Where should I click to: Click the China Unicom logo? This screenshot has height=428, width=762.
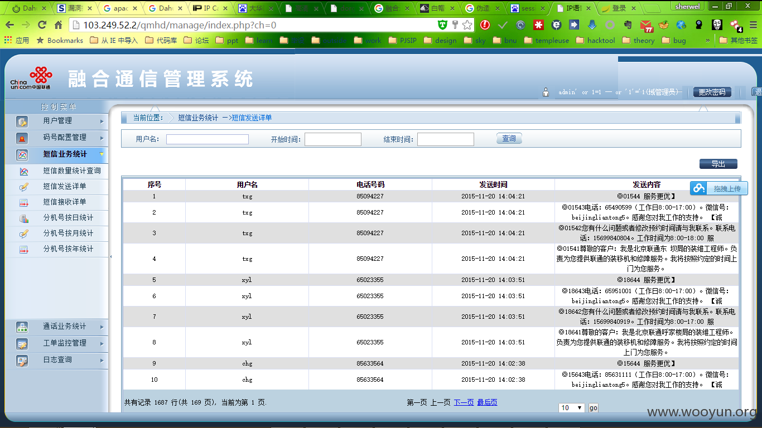tap(31, 78)
